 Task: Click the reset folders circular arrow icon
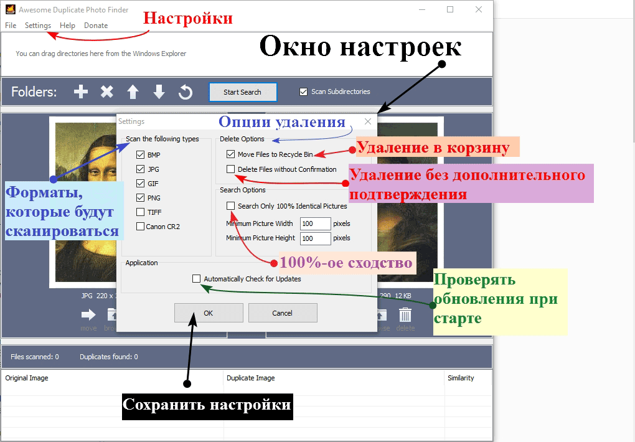[x=185, y=92]
